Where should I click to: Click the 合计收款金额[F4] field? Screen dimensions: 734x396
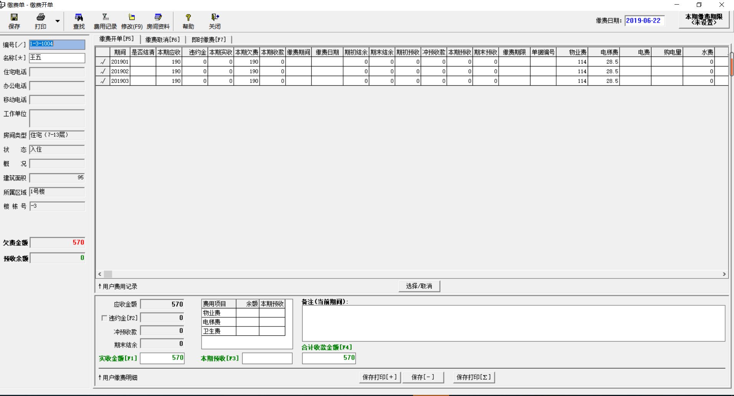click(x=329, y=358)
